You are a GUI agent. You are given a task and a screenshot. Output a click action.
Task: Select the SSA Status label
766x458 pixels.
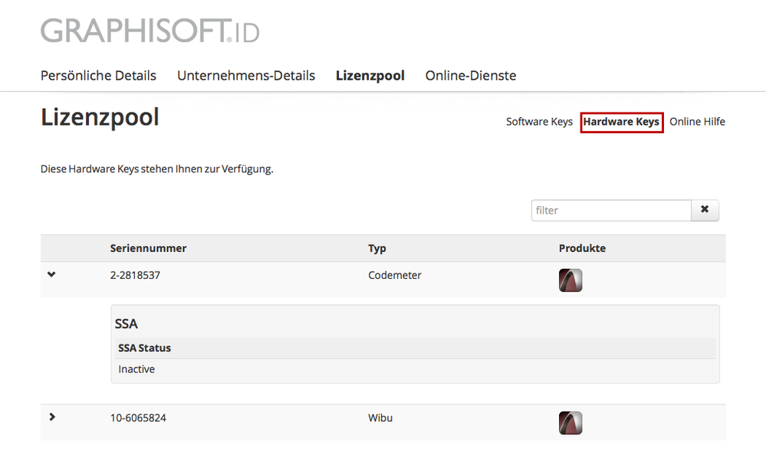point(144,348)
